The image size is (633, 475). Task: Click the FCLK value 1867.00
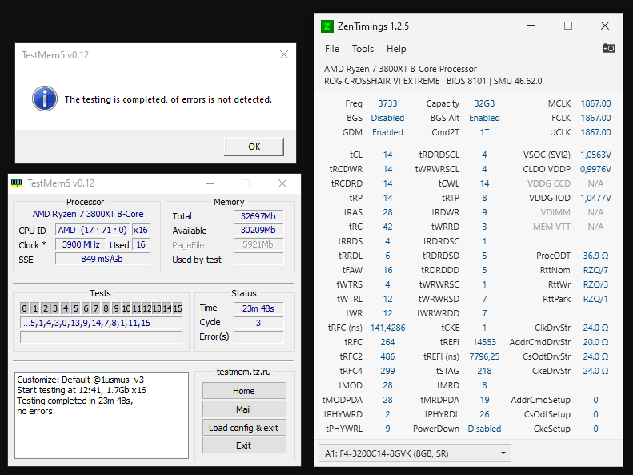[x=595, y=118]
